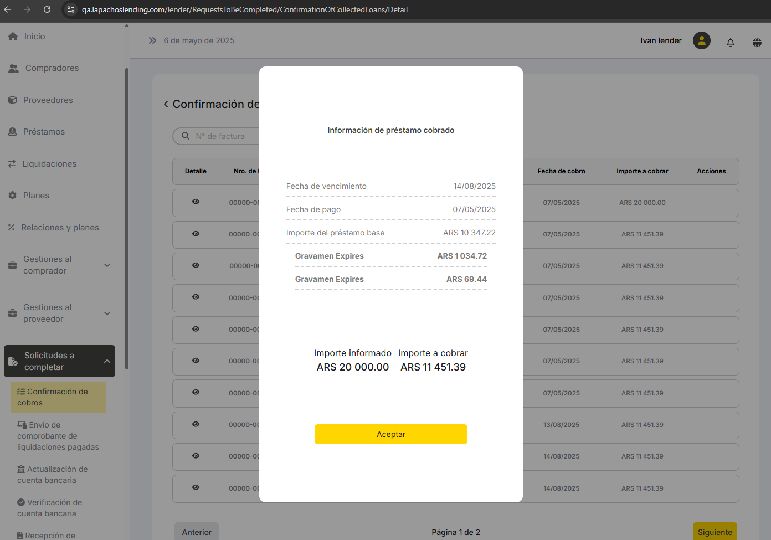Click the magnifier icon in invoice search

[186, 136]
